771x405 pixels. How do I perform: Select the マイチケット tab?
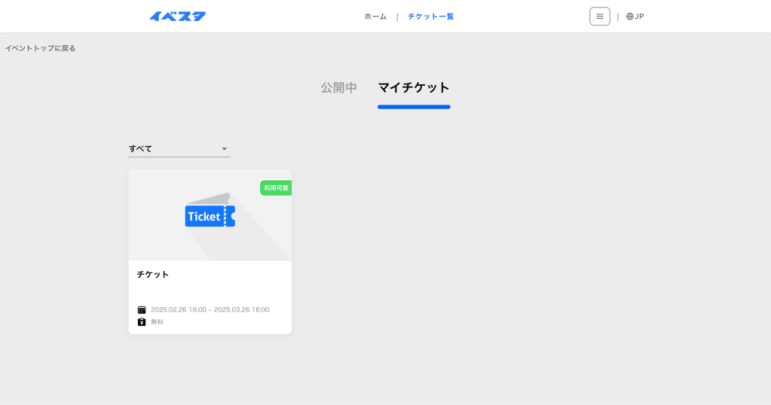click(x=414, y=87)
